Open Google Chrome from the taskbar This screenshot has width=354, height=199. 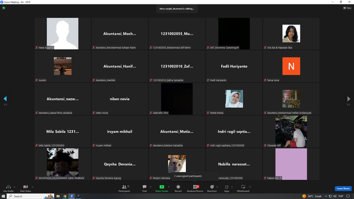pos(65,196)
